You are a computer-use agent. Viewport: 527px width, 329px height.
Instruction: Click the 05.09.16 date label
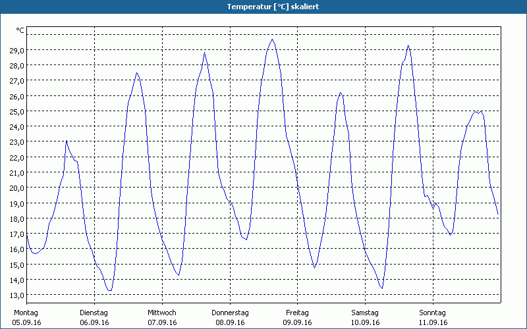(x=27, y=322)
